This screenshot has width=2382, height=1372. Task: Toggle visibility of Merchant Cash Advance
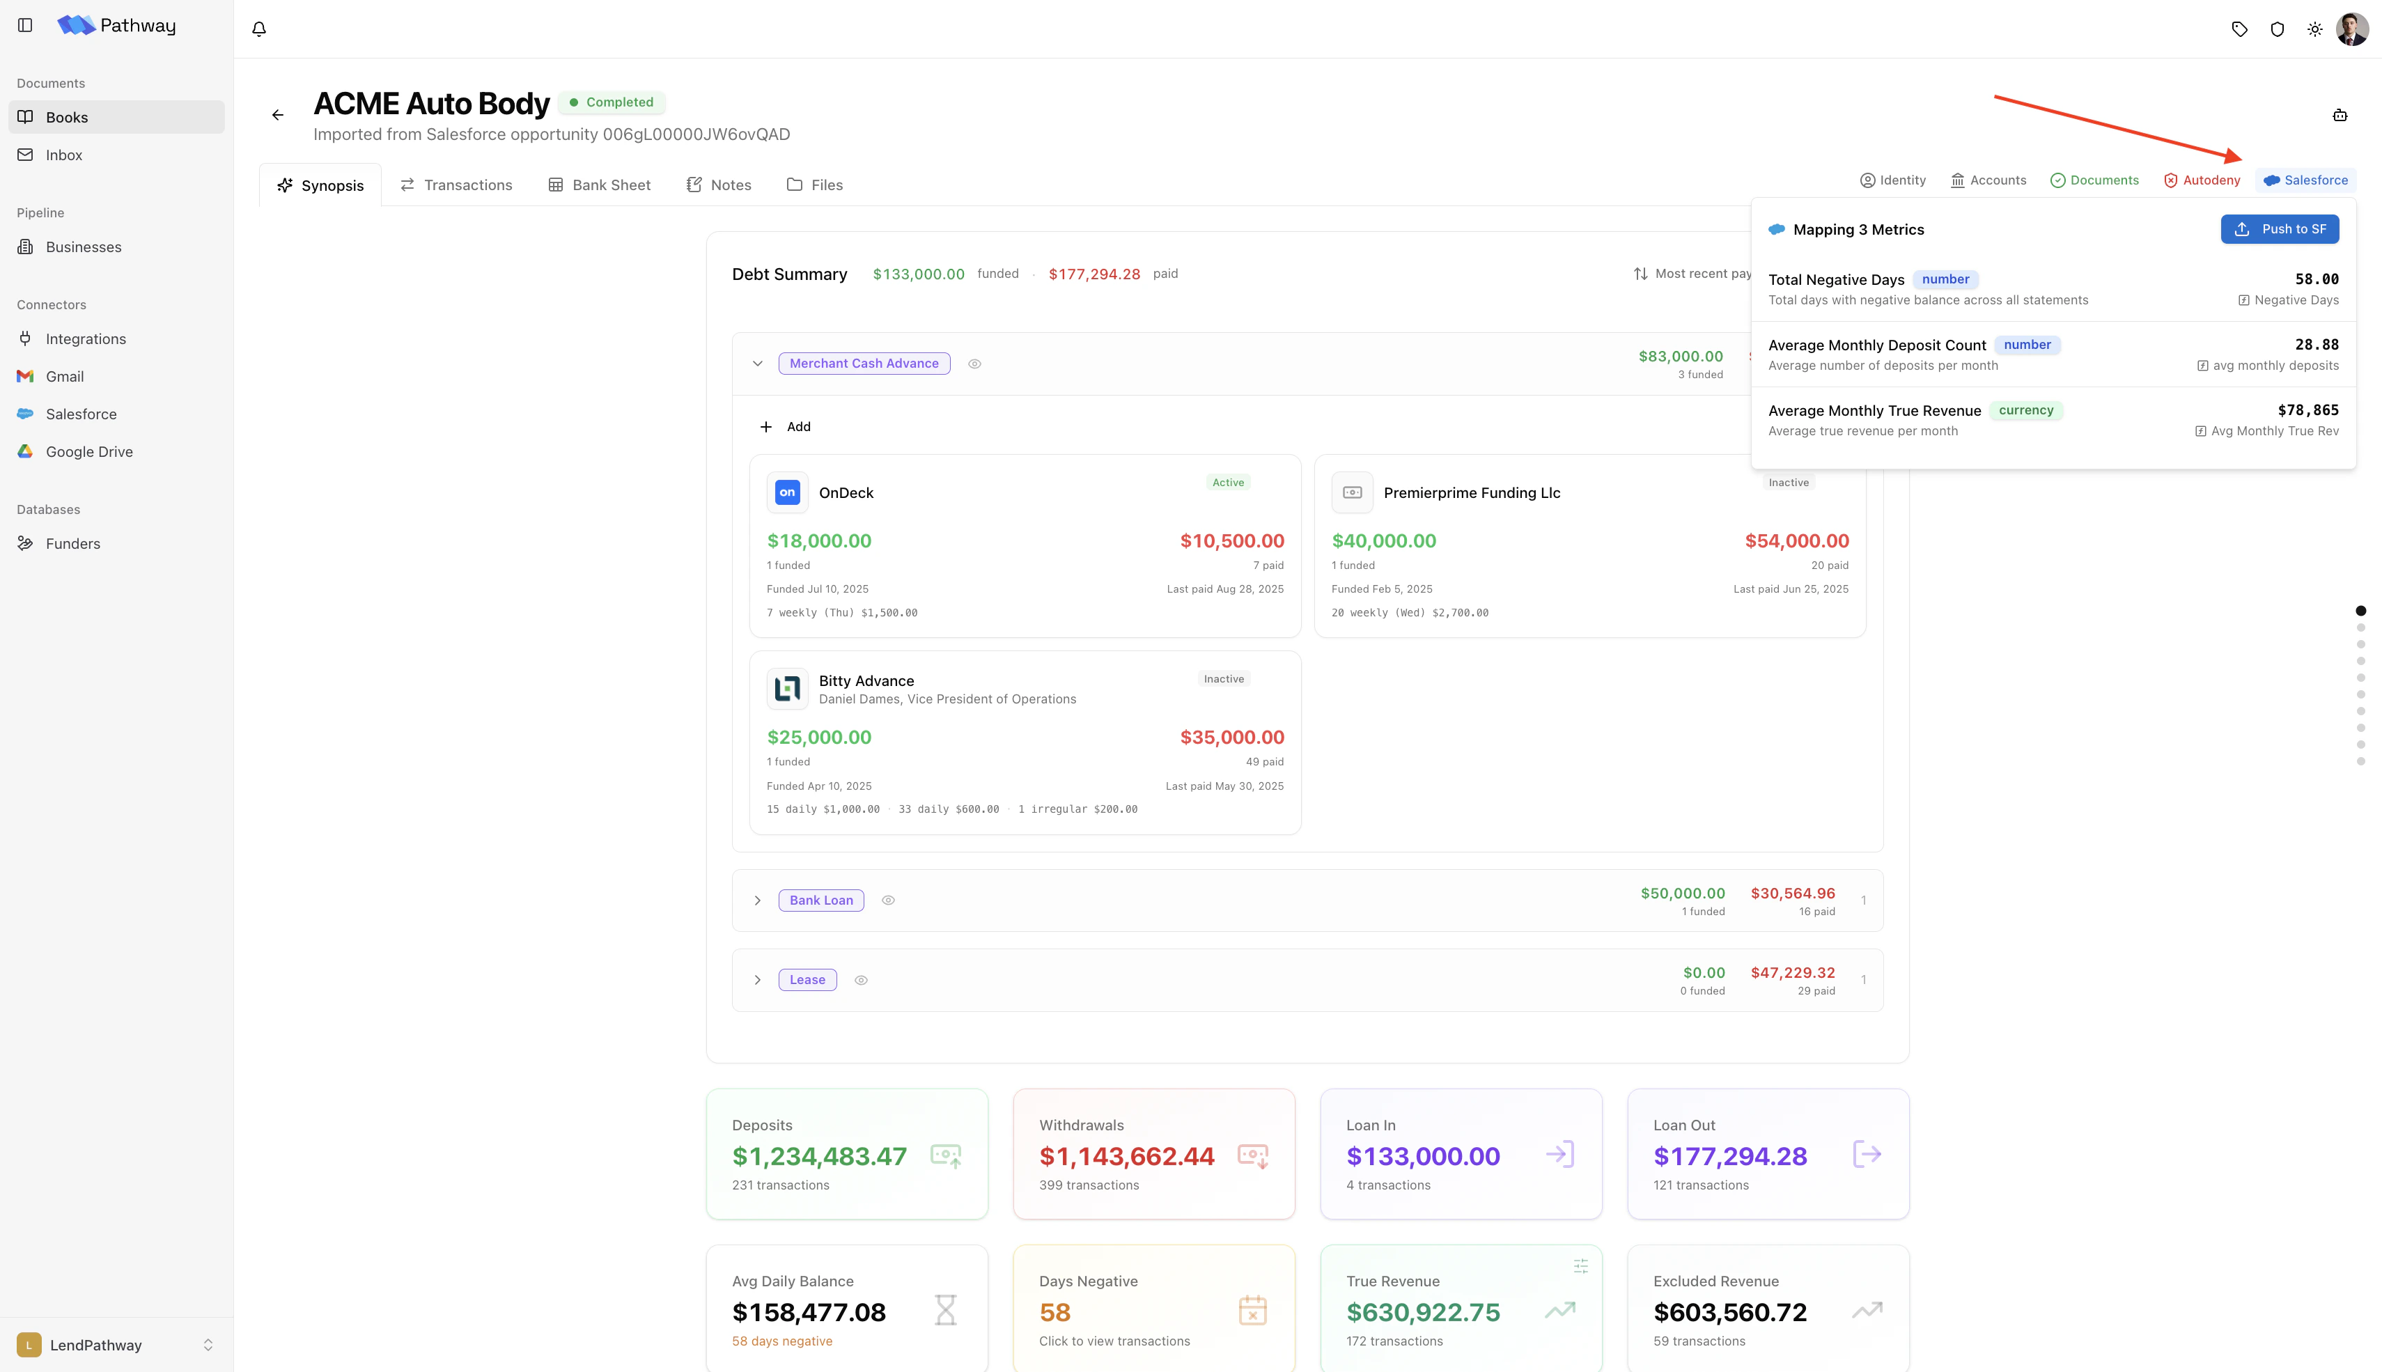click(974, 364)
